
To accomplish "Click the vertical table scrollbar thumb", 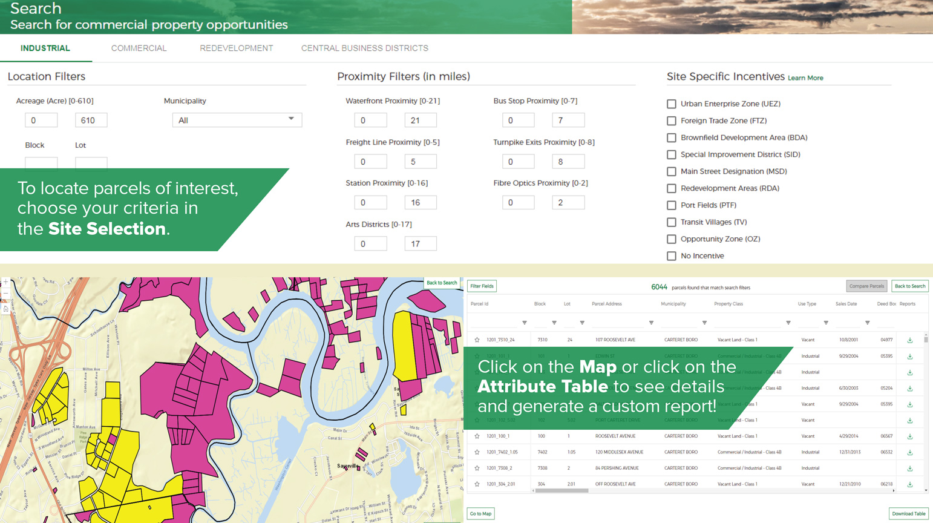I will coord(926,340).
